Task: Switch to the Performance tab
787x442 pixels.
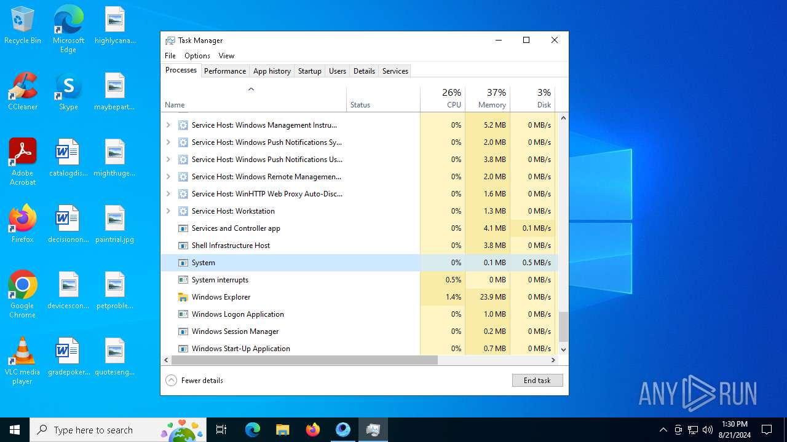Action: pos(225,71)
